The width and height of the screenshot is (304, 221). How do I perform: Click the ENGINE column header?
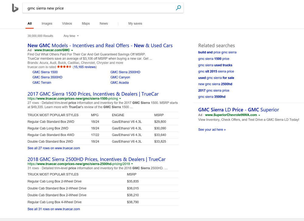(118, 115)
